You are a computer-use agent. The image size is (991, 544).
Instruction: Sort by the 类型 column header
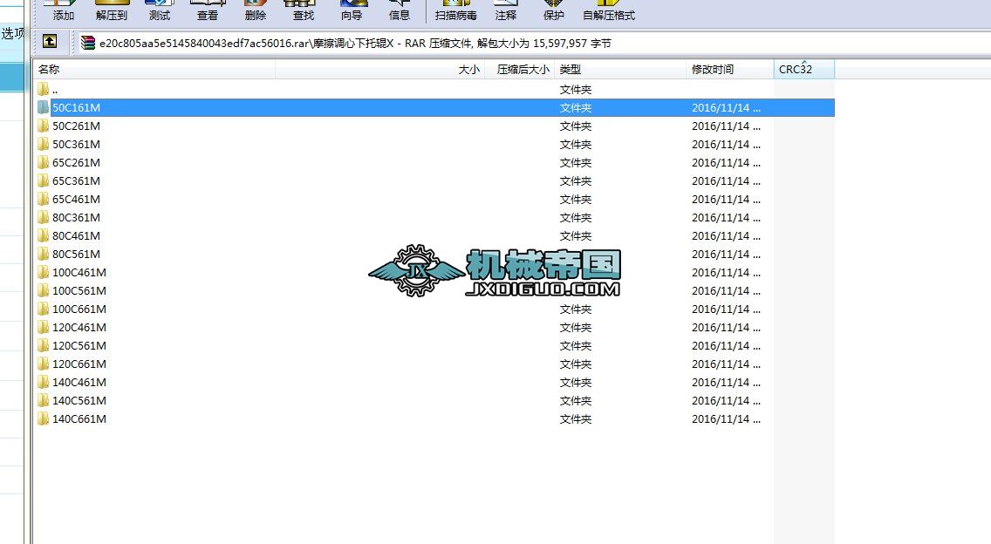pos(620,70)
